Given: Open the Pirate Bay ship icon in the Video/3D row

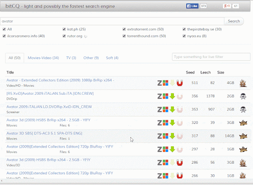Looking at the screenshot, I should [x=243, y=163].
